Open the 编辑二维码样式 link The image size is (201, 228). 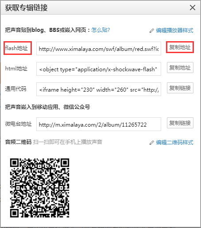click(174, 143)
